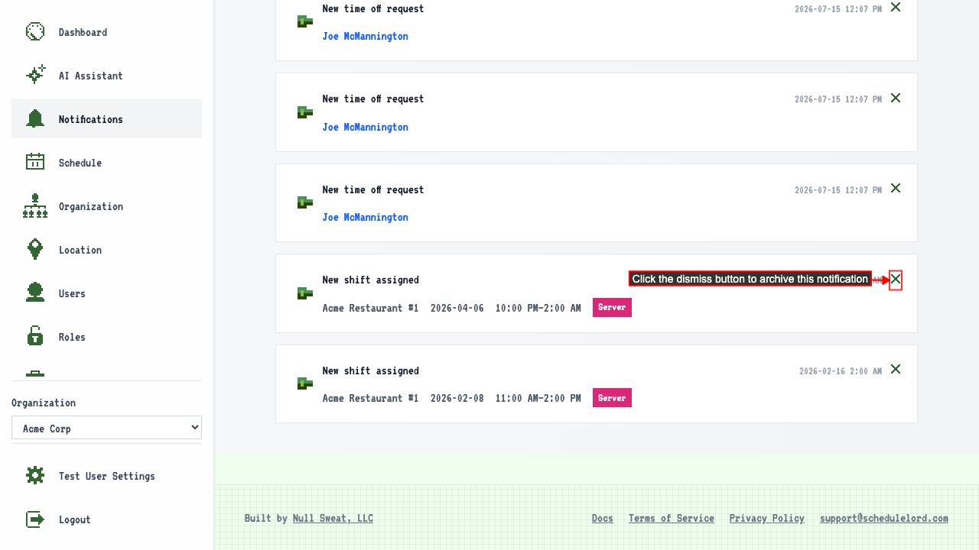The height and width of the screenshot is (550, 979).
Task: Open the Docs footer link
Action: pos(603,518)
